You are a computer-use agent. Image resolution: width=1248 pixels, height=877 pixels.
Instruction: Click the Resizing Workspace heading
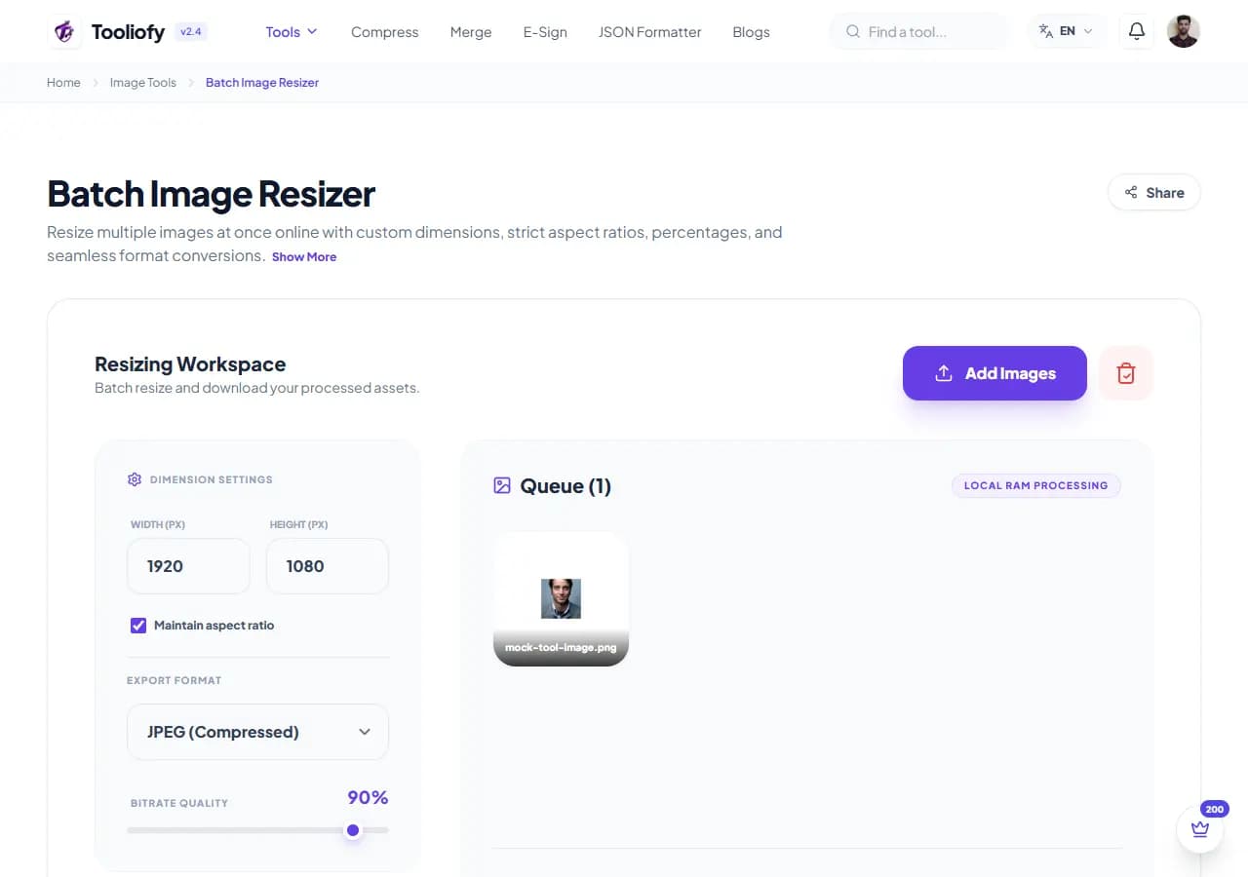(190, 364)
